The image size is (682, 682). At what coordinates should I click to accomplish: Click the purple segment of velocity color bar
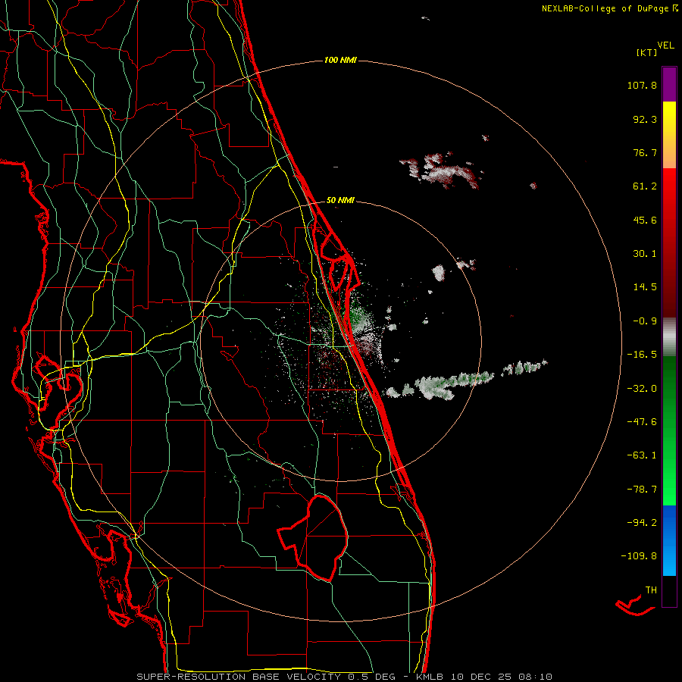669,84
